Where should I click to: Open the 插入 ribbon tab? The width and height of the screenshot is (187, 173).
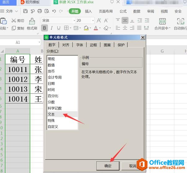coord(89,11)
